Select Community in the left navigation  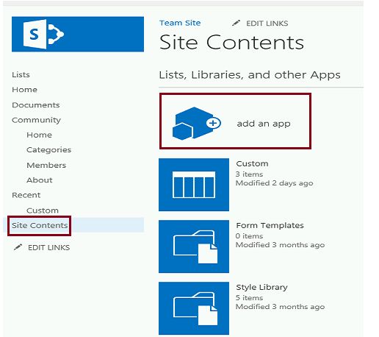click(x=36, y=120)
